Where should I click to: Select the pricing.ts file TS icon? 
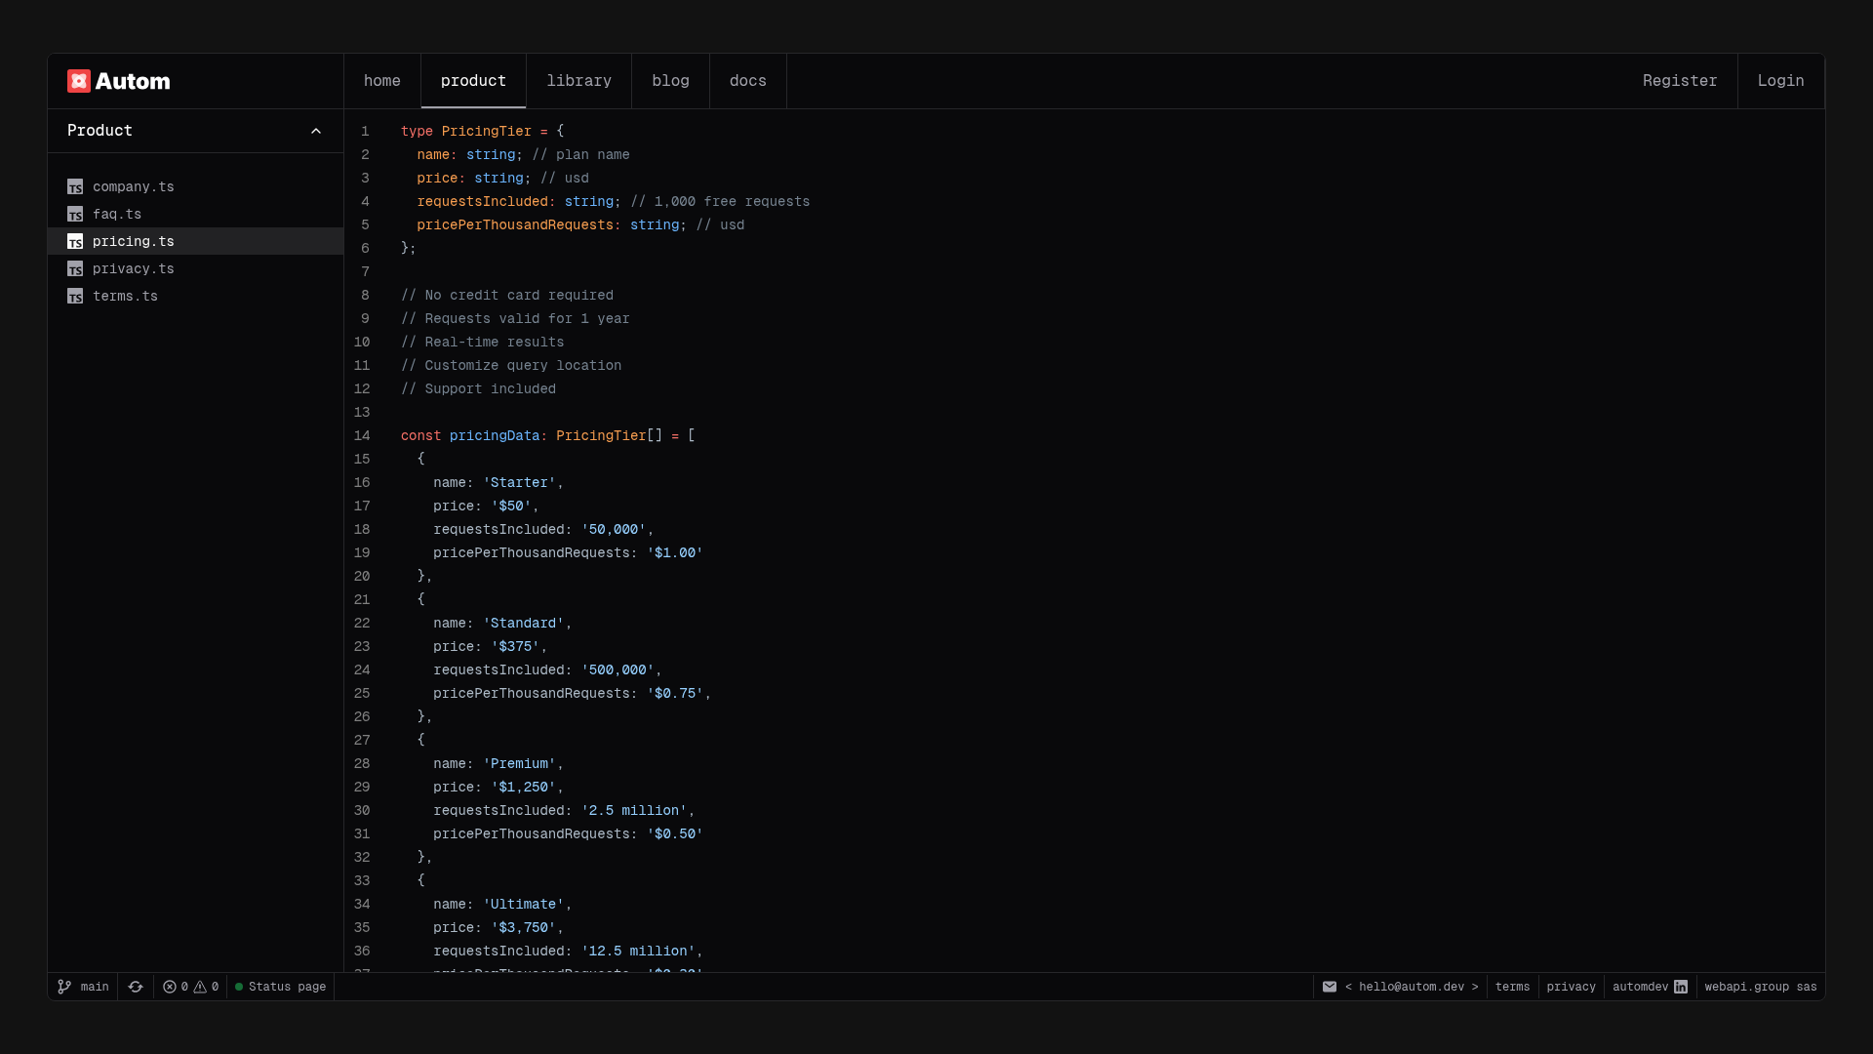click(75, 241)
